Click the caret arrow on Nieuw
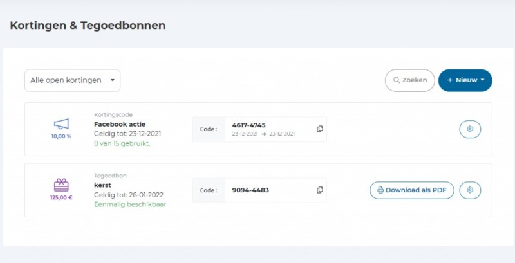515x263 pixels. pyautogui.click(x=482, y=80)
